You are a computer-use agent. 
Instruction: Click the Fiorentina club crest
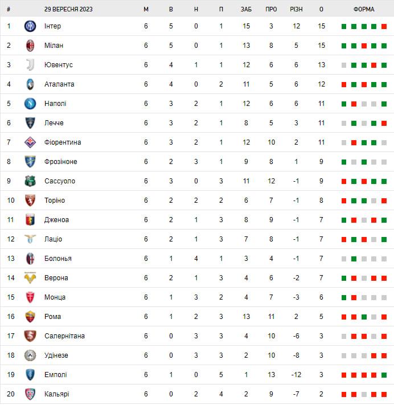[x=30, y=142]
